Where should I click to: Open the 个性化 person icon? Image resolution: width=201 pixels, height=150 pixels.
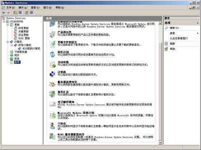pos(52,126)
